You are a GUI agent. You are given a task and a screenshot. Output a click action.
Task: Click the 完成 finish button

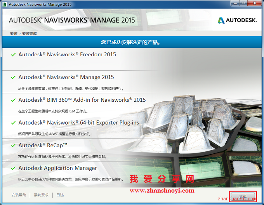tap(243, 196)
